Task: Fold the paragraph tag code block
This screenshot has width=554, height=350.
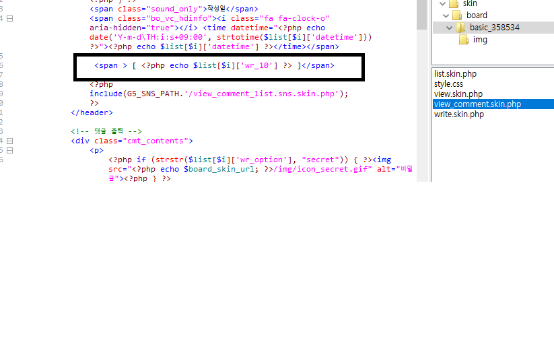Action: point(9,151)
